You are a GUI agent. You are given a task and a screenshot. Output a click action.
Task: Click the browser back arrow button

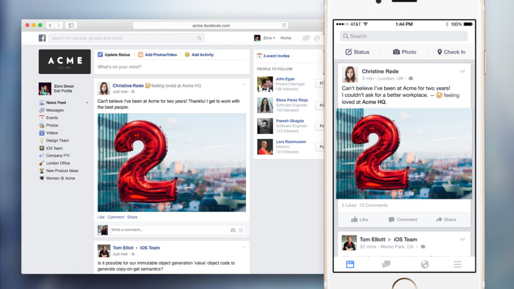50,25
